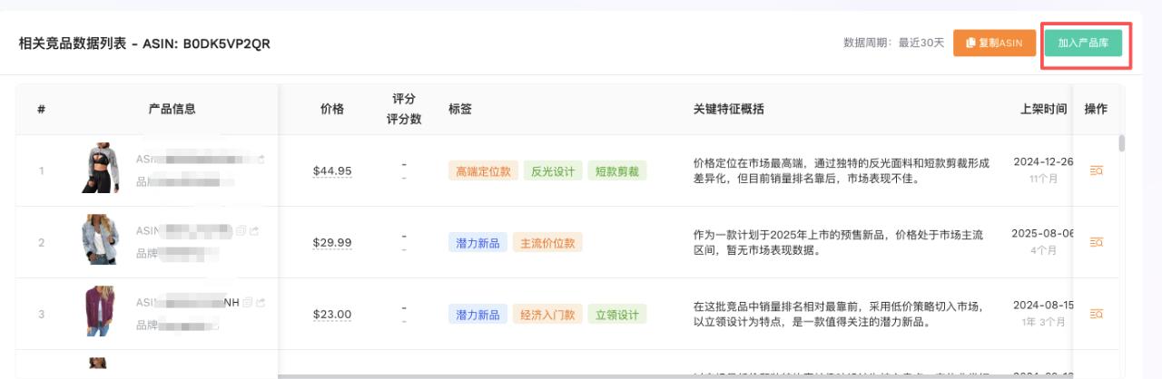Click the 主流价位款 tag

click(x=547, y=242)
